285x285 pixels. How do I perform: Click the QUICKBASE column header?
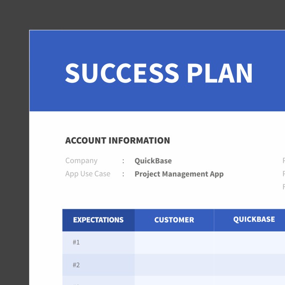point(254,220)
